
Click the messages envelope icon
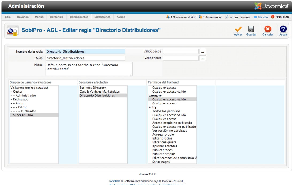coord(226,17)
